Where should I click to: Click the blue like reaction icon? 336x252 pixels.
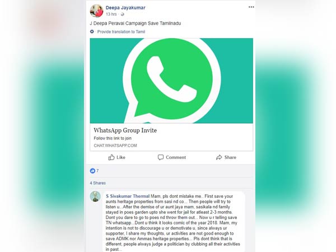pos(92,171)
